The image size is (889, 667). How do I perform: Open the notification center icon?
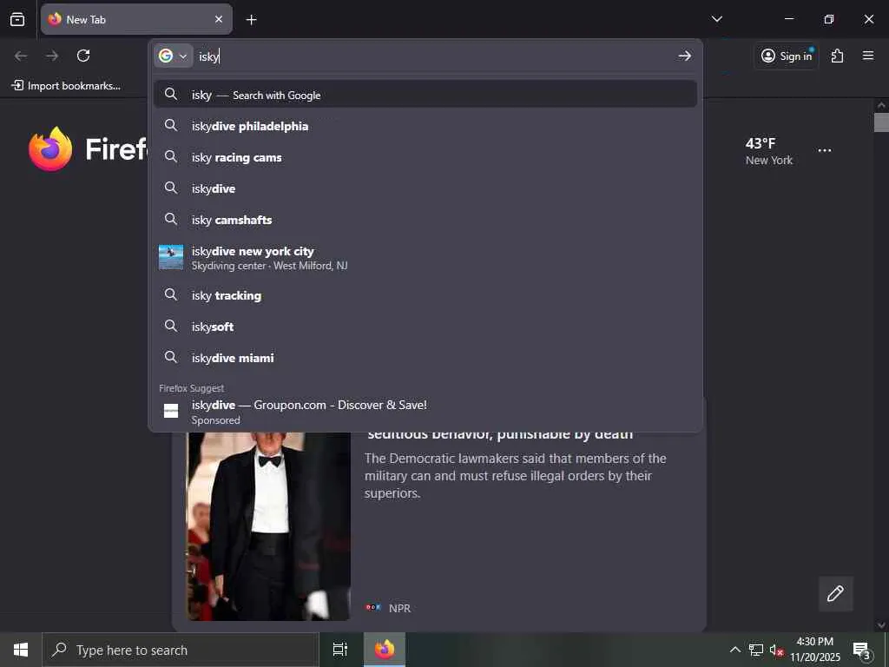tap(862, 650)
